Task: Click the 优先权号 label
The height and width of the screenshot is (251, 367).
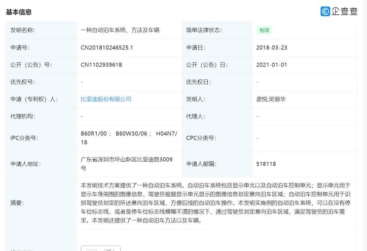Action: pos(23,82)
